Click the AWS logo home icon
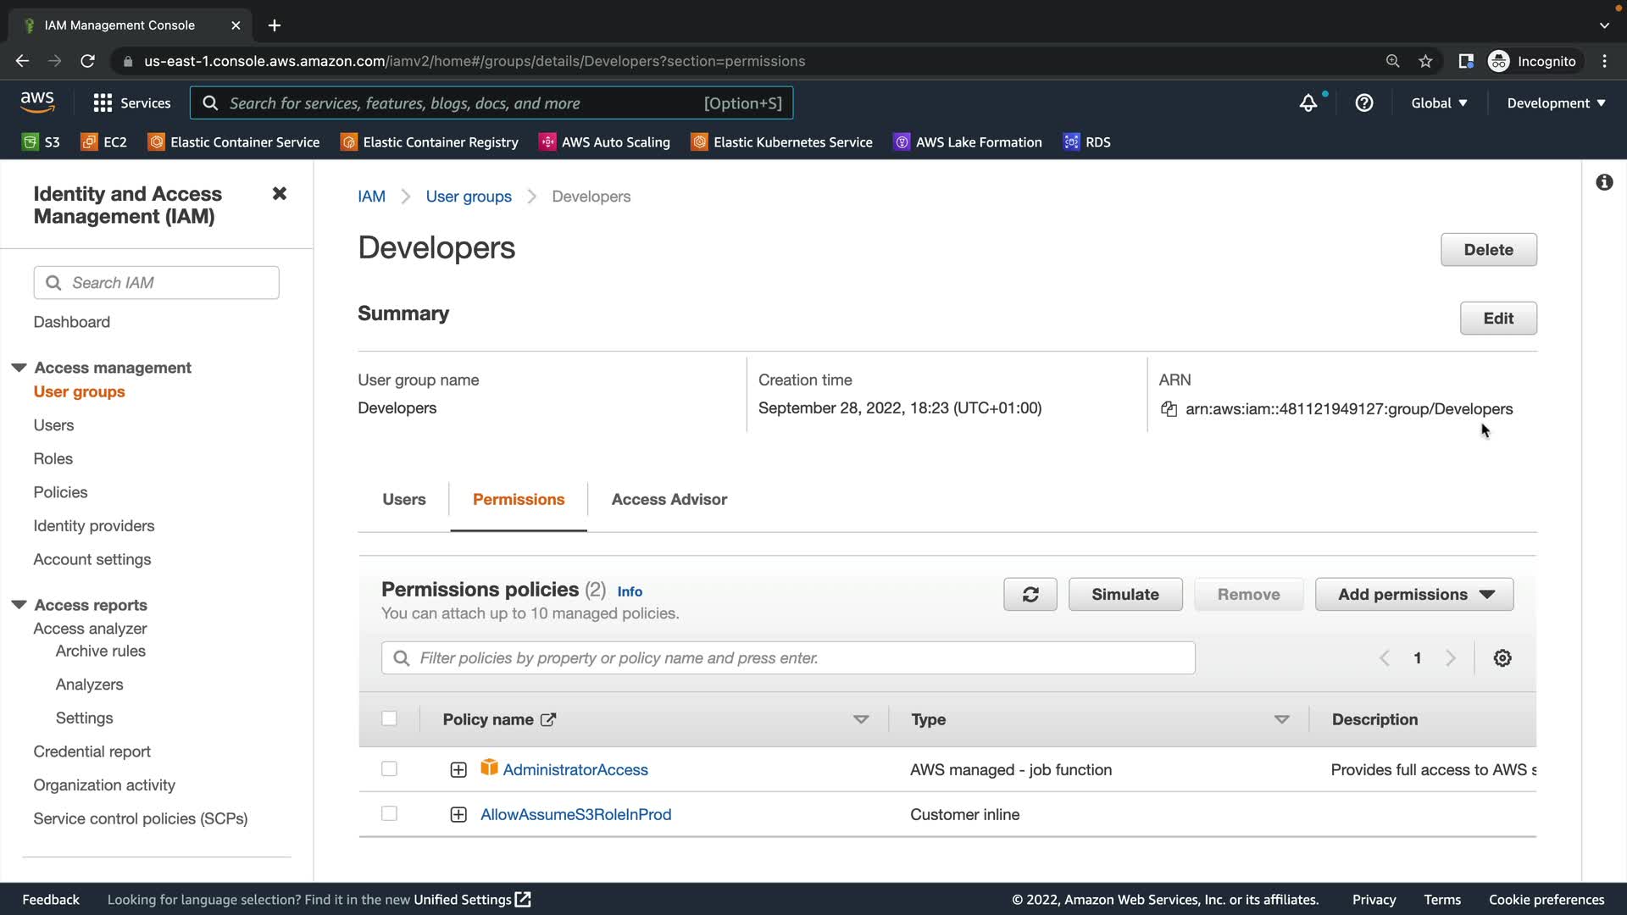1627x915 pixels. coord(37,103)
